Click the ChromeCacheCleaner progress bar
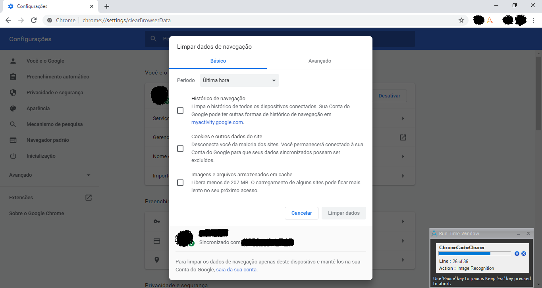This screenshot has width=542, height=288. 474,254
